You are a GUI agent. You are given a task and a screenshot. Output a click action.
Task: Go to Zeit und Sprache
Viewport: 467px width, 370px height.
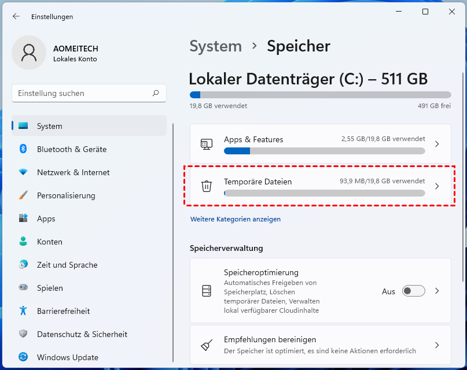(67, 265)
